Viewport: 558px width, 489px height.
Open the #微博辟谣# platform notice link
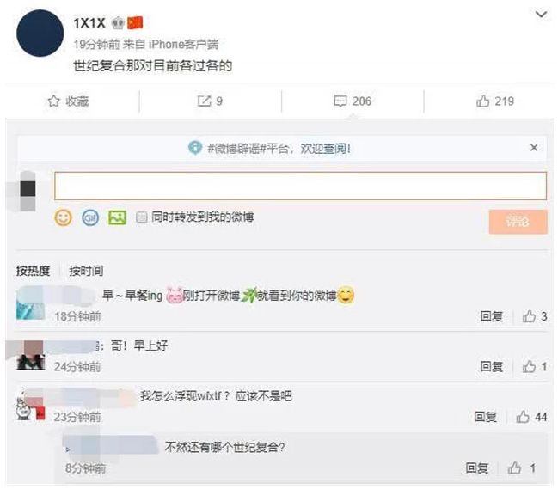click(x=270, y=149)
